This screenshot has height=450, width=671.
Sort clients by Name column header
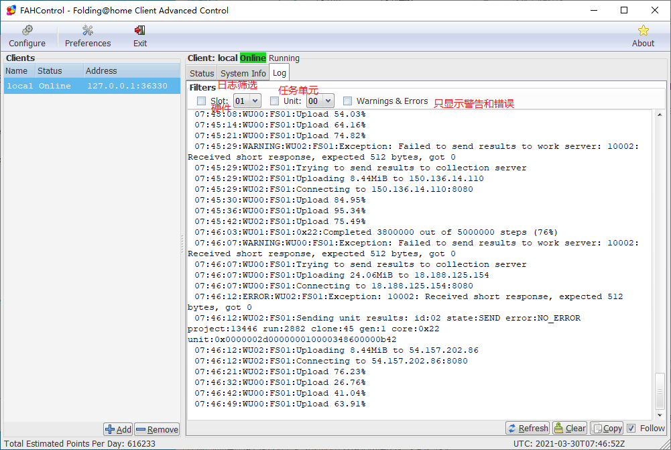pos(19,70)
